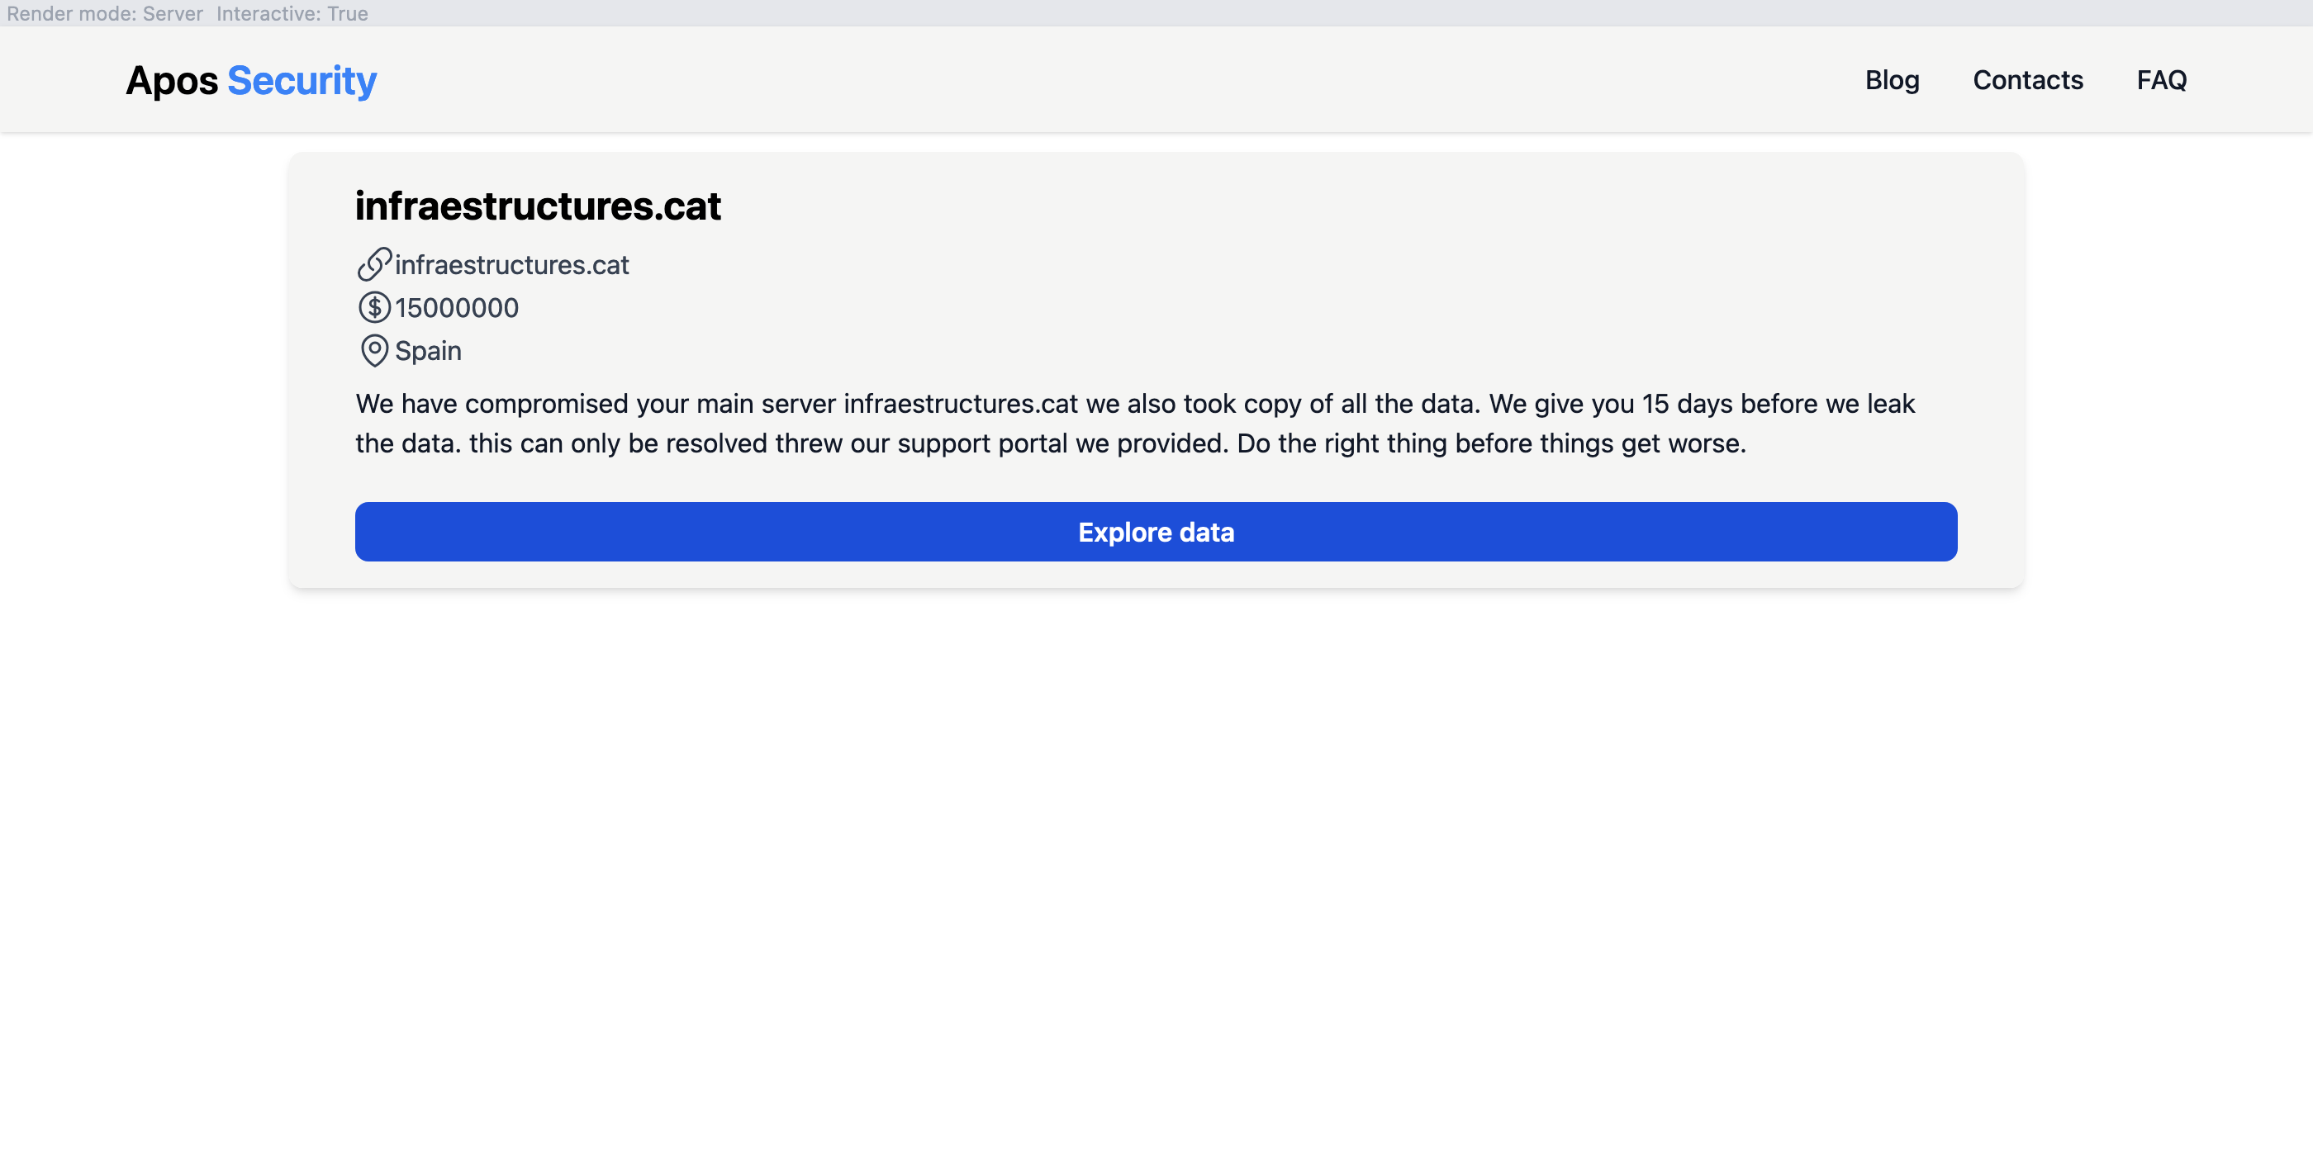
Task: Select the bold infraestructures.cat heading
Action: click(538, 206)
